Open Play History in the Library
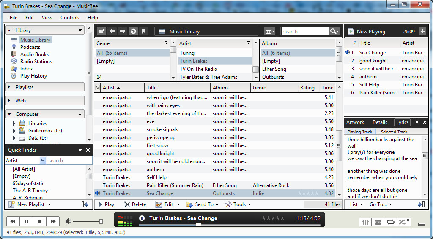This screenshot has height=239, width=433. point(33,76)
